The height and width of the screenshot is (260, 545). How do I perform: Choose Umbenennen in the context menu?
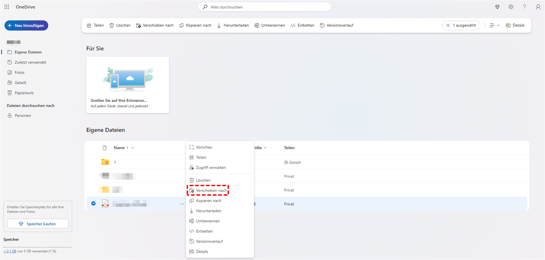[x=220, y=221]
